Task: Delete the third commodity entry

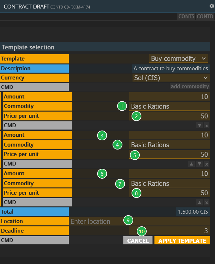Action: 206,202
